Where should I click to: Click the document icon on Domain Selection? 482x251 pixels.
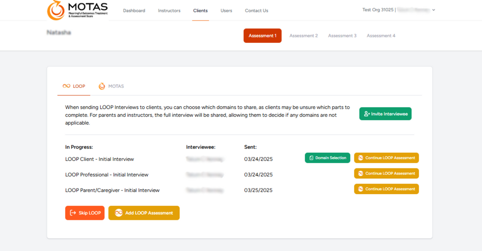[311, 158]
